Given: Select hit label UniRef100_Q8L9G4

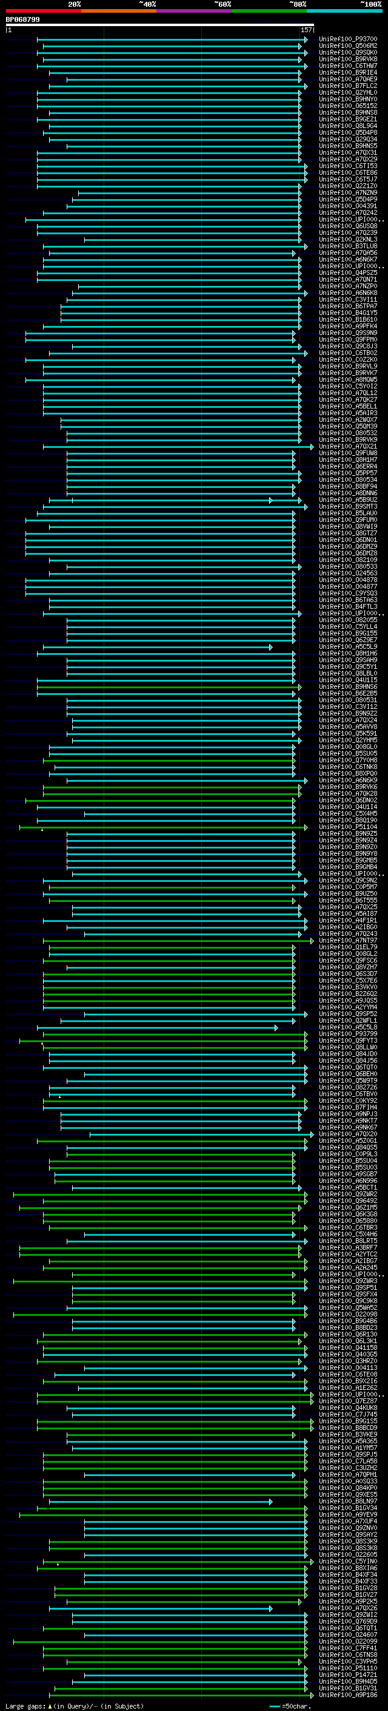Looking at the screenshot, I should tap(347, 126).
